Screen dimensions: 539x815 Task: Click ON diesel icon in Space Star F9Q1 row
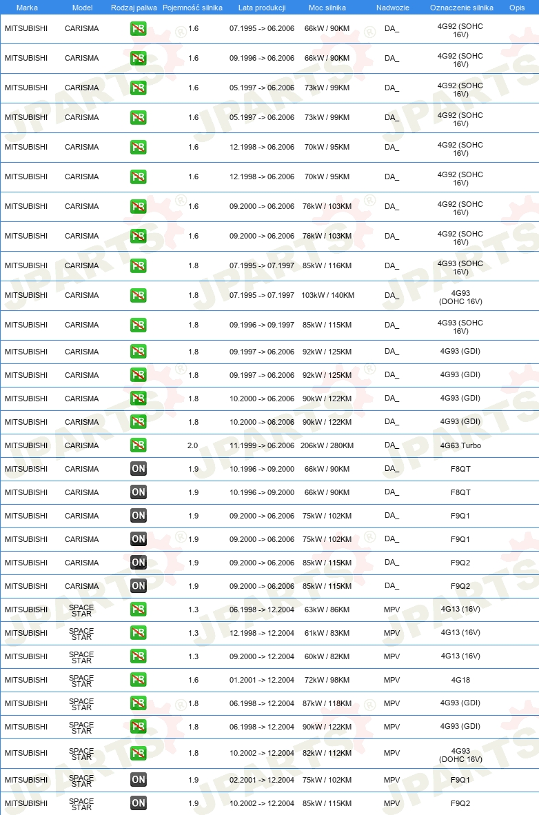139,779
